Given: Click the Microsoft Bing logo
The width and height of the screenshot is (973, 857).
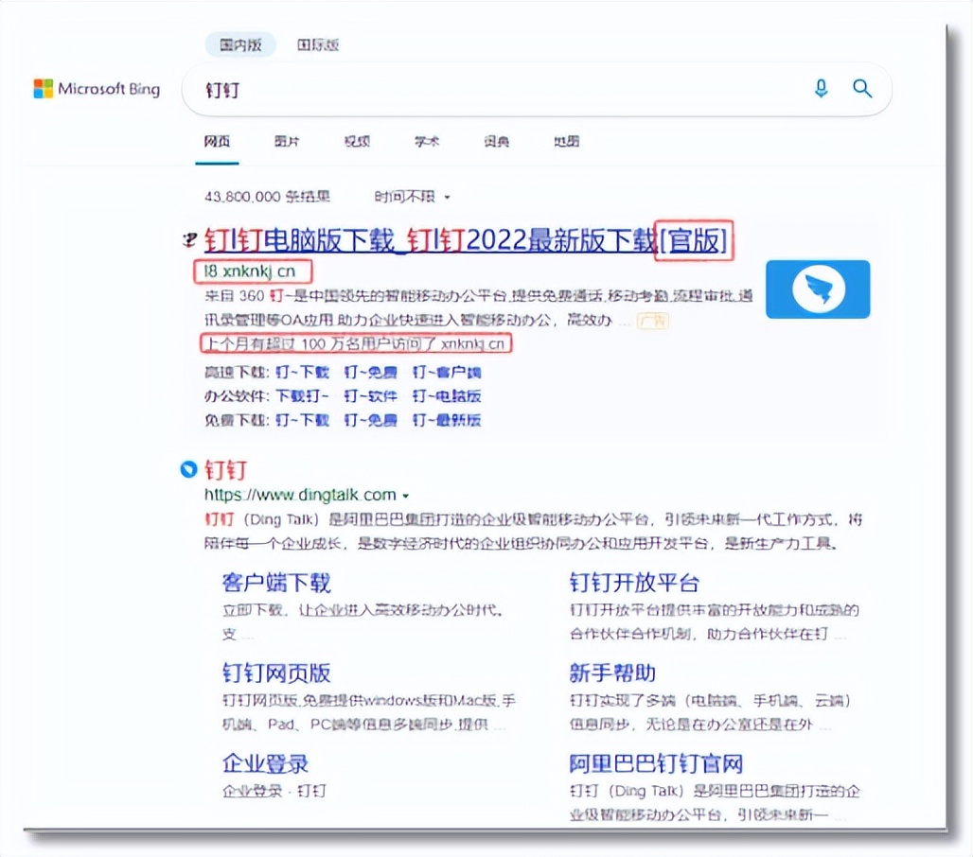Looking at the screenshot, I should 95,88.
